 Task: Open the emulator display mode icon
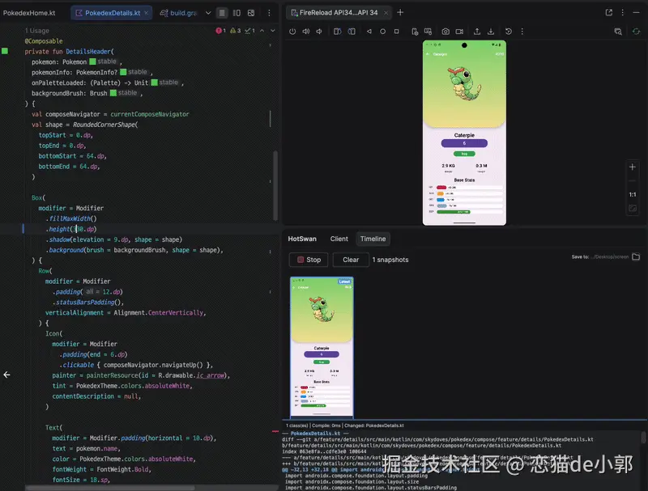pyautogui.click(x=428, y=32)
